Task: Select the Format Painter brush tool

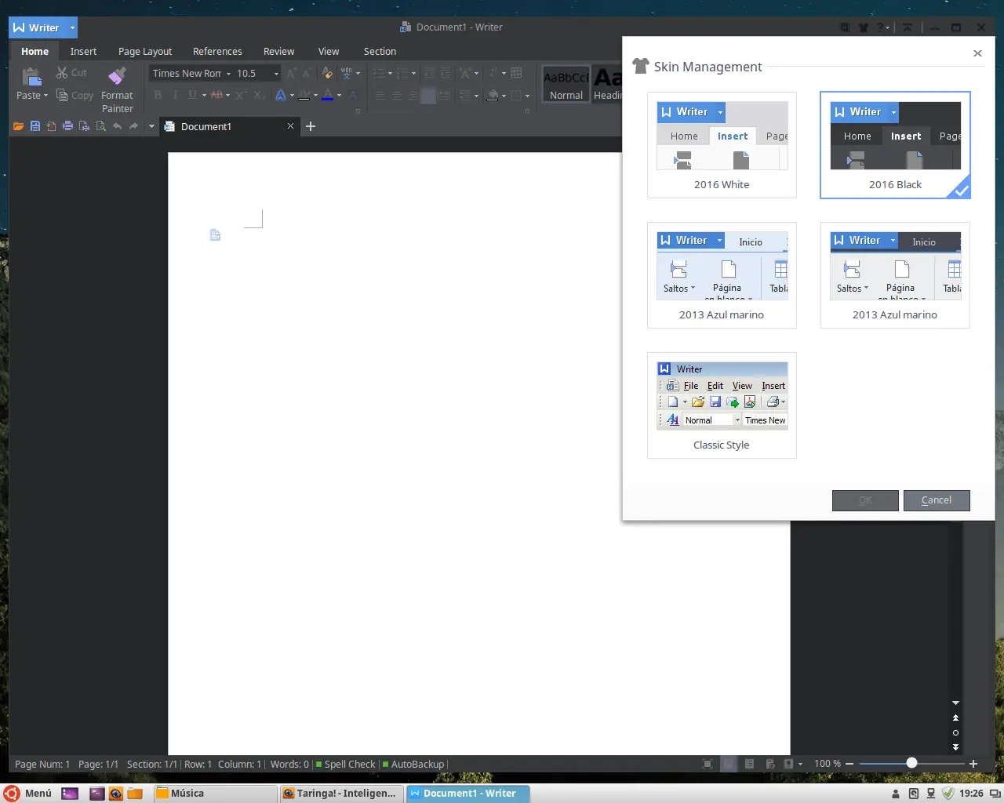Action: 117,75
